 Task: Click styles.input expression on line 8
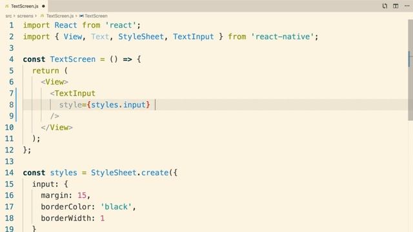[x=118, y=104]
